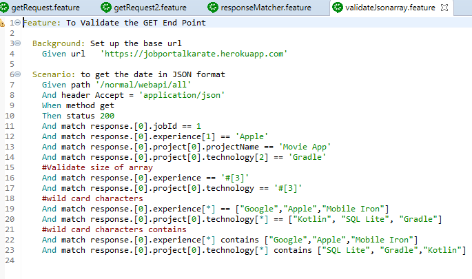Click the '#wild card characters' comment on line 18

(92, 198)
